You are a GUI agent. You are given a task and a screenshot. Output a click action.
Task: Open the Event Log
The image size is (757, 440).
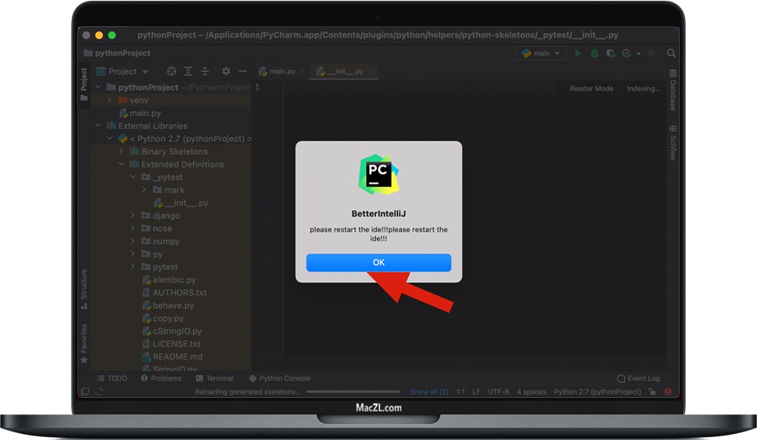(x=638, y=378)
